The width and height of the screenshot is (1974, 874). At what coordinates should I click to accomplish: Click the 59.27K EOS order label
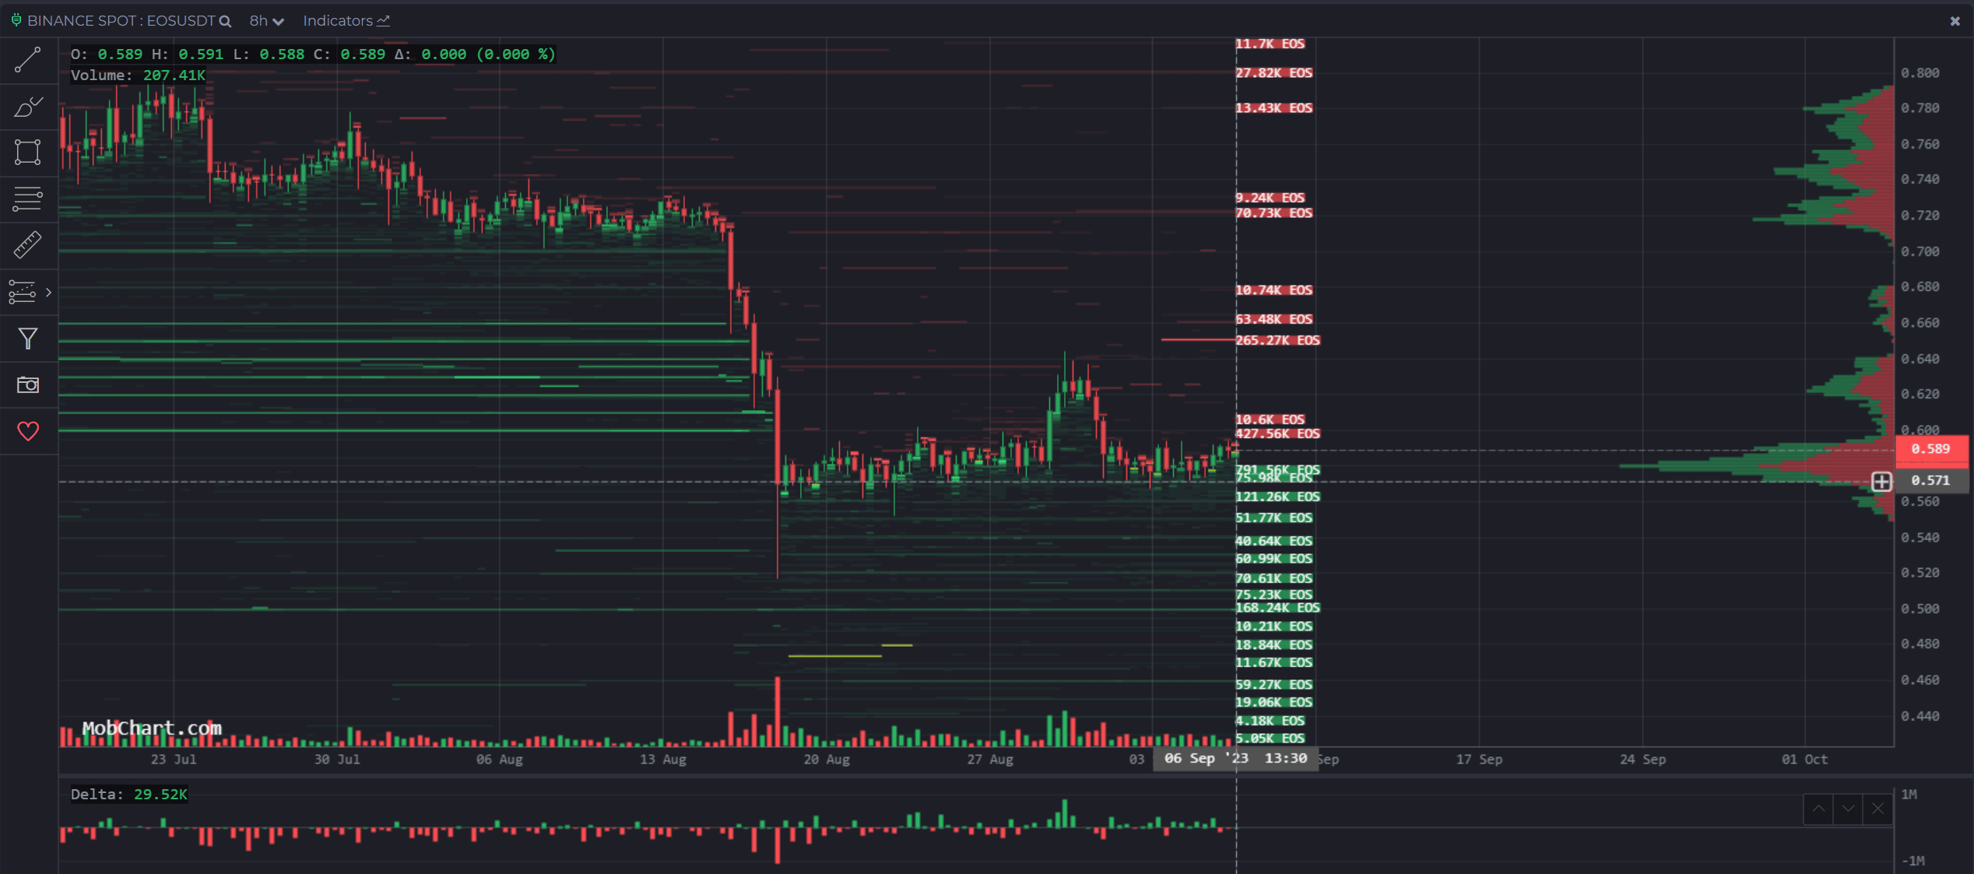click(x=1273, y=685)
